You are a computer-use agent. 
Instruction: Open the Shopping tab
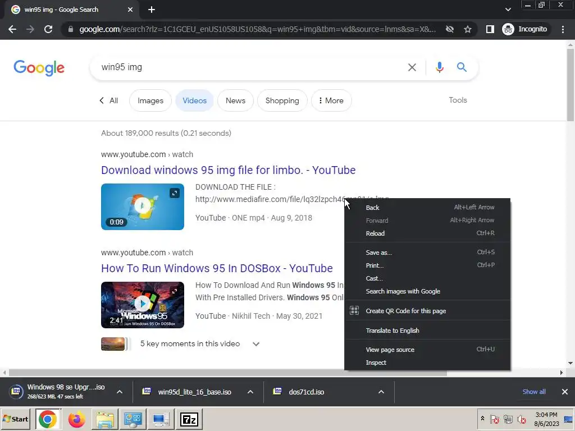tap(282, 101)
